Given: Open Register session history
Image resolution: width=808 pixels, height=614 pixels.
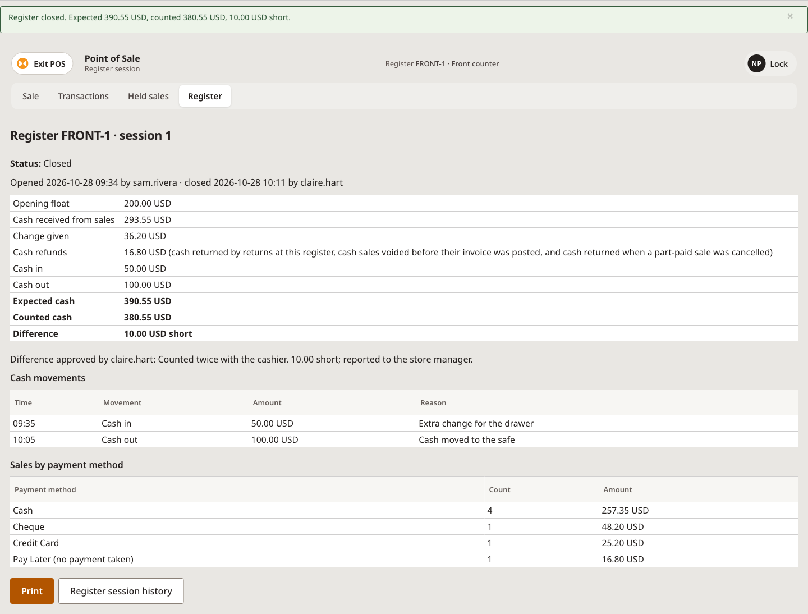Looking at the screenshot, I should pyautogui.click(x=121, y=591).
